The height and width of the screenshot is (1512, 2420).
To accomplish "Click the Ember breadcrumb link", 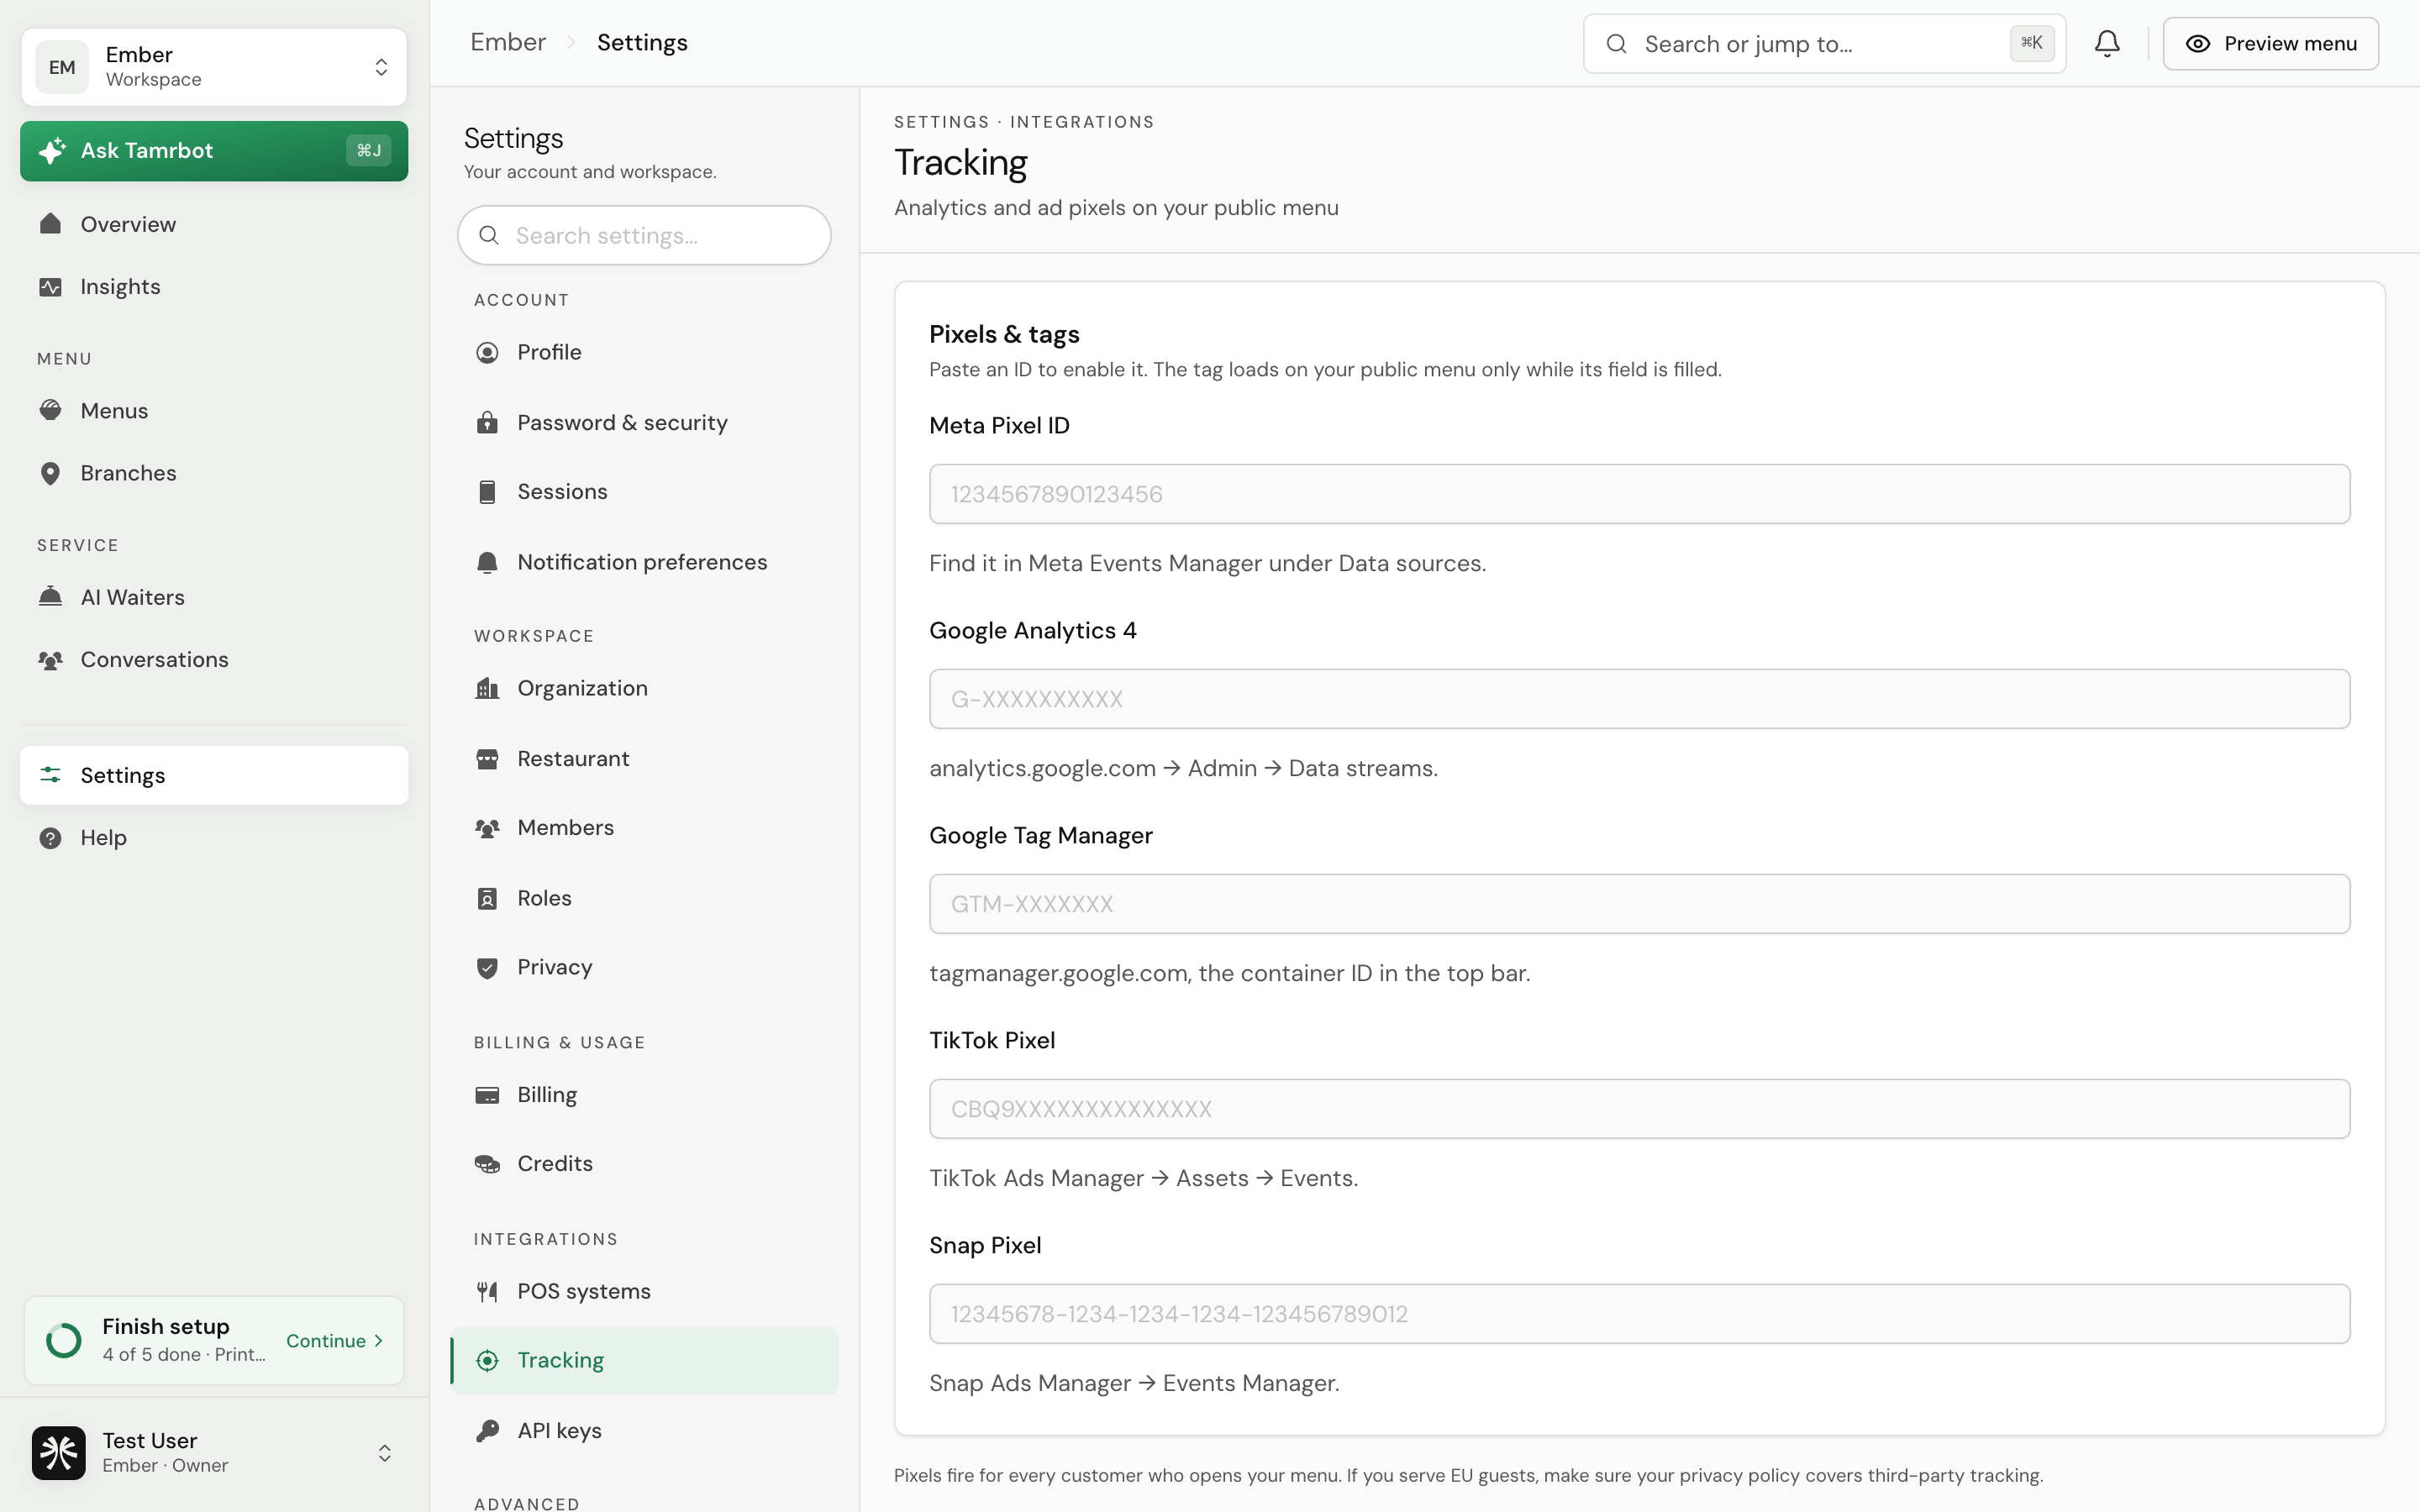I will tap(508, 42).
